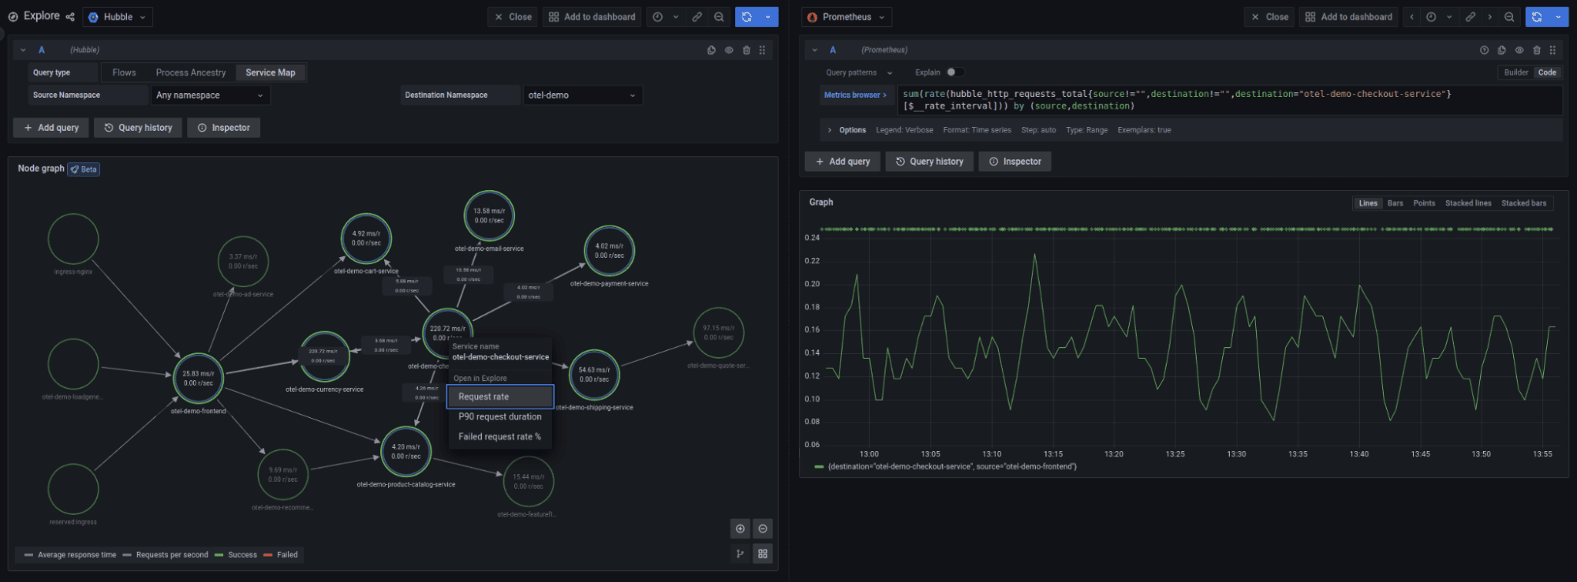1577x582 pixels.
Task: Add Prometheus pane to dashboard
Action: (x=1349, y=17)
